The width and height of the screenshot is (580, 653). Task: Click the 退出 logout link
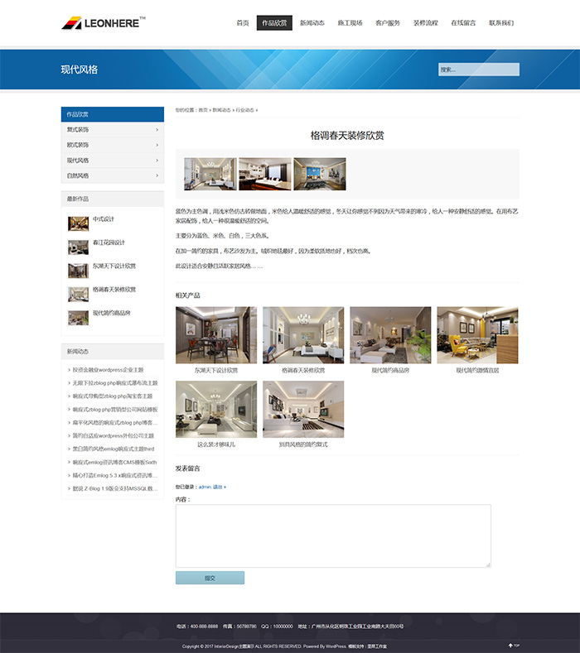(219, 487)
